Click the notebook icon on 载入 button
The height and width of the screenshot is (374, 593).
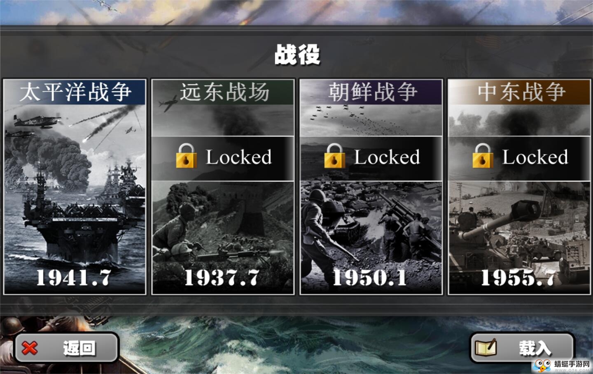click(x=486, y=347)
